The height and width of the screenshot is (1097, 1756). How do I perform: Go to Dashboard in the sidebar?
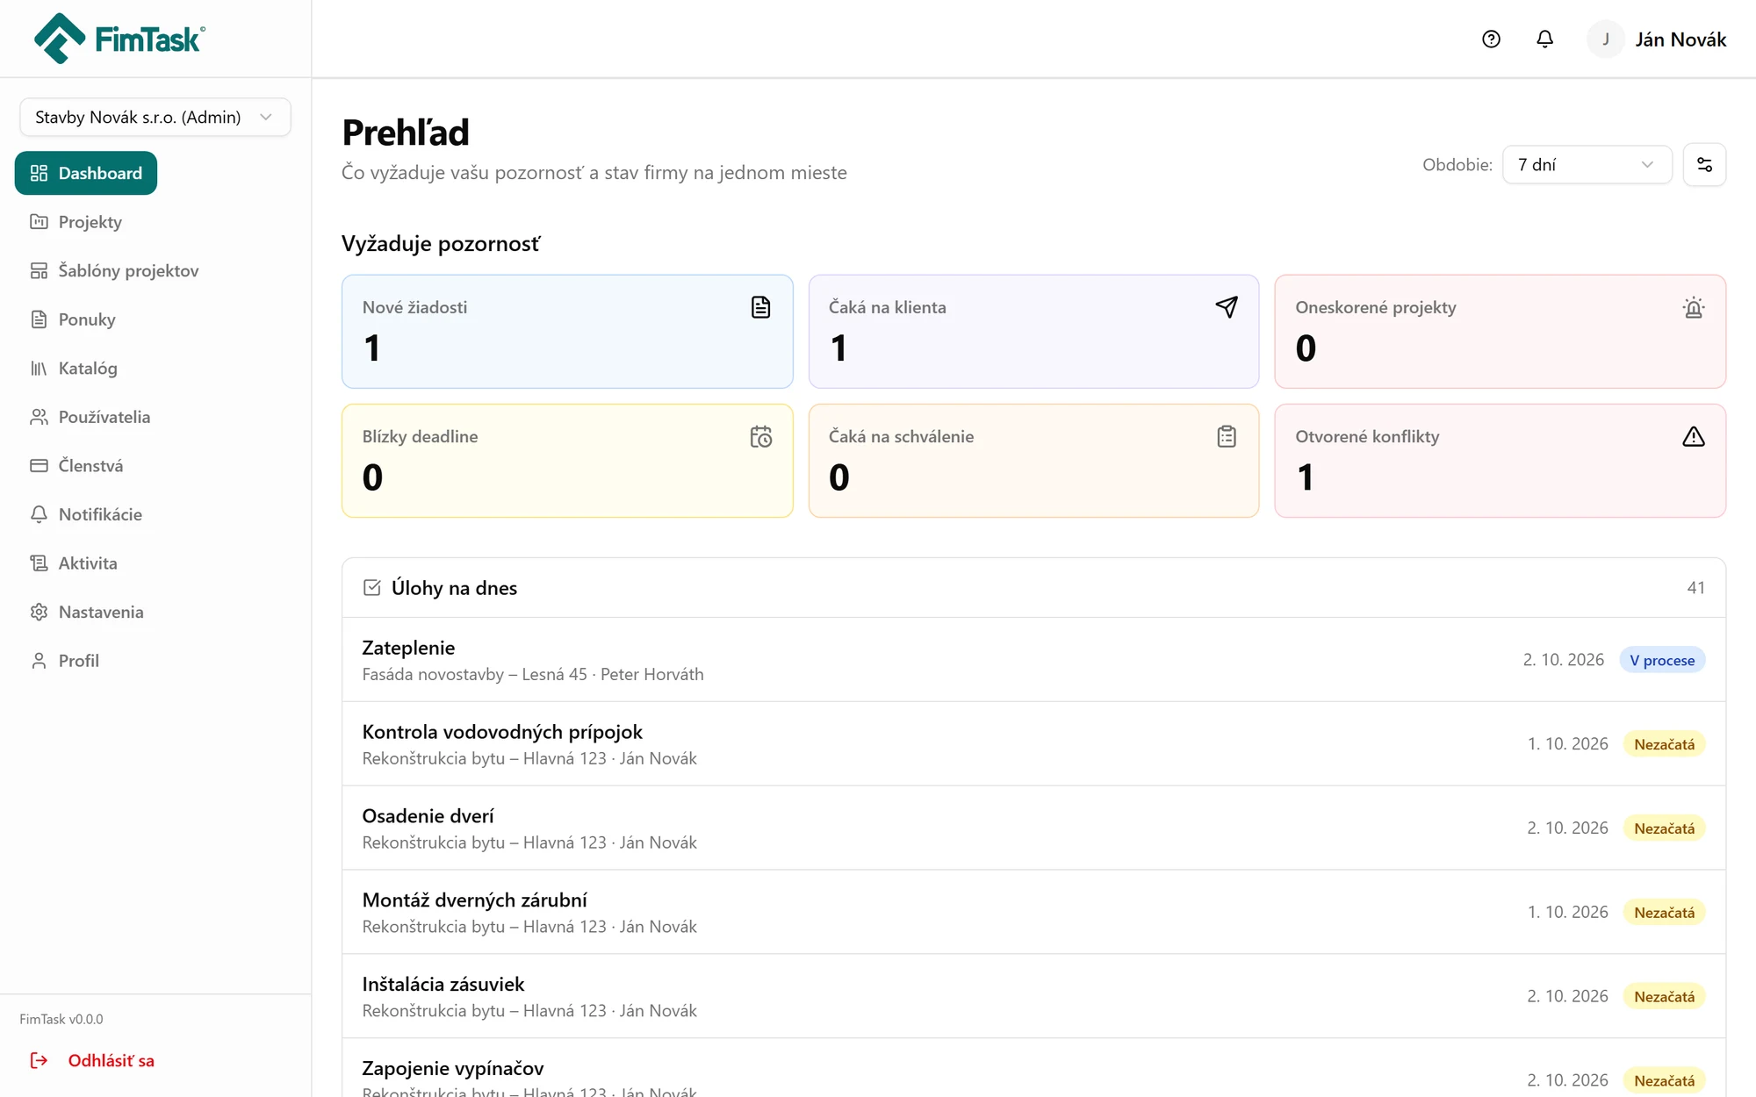tap(86, 173)
